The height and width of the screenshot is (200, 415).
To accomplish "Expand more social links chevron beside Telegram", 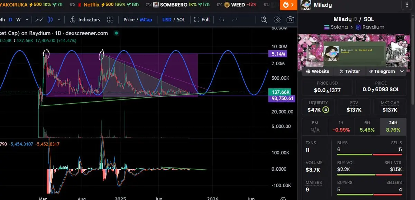I will [x=402, y=71].
